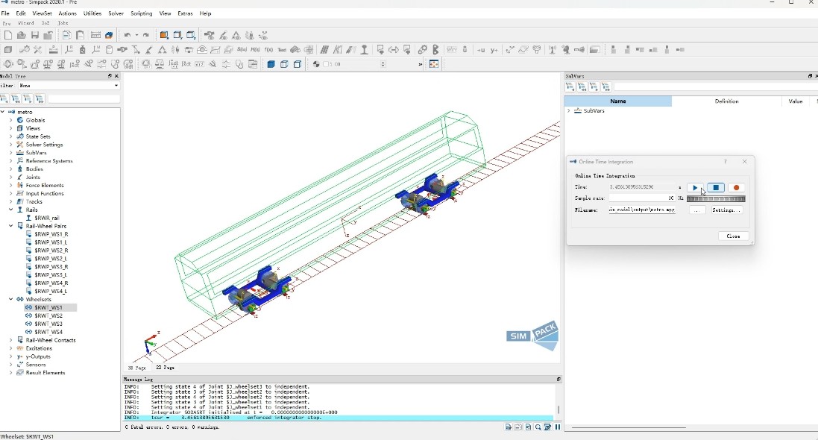Click the red record button in dialog
This screenshot has height=440, width=818.
[736, 187]
